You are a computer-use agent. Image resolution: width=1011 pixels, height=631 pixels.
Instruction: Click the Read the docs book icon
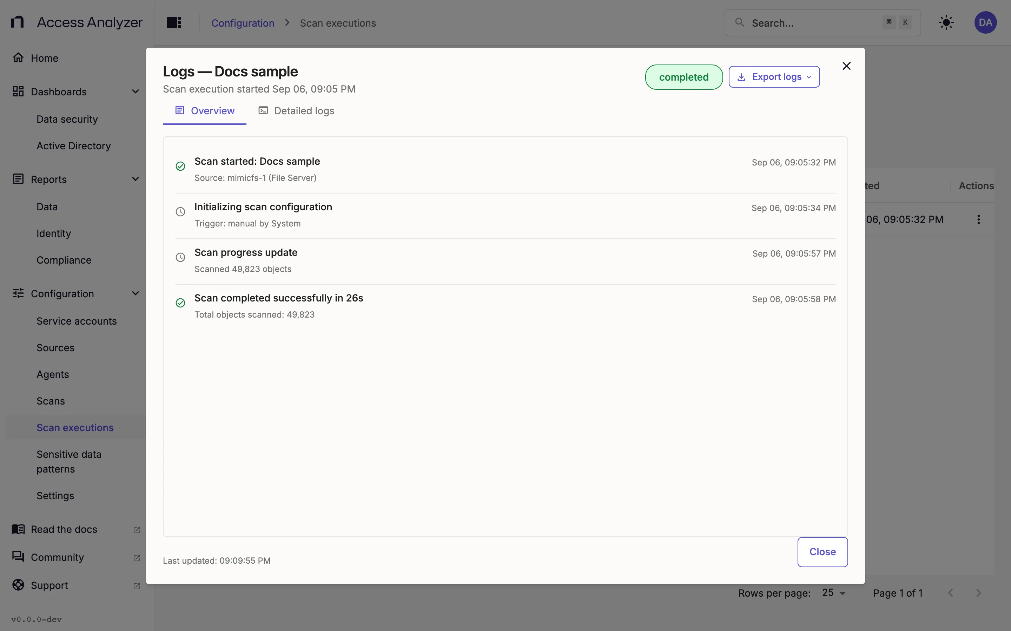18,529
